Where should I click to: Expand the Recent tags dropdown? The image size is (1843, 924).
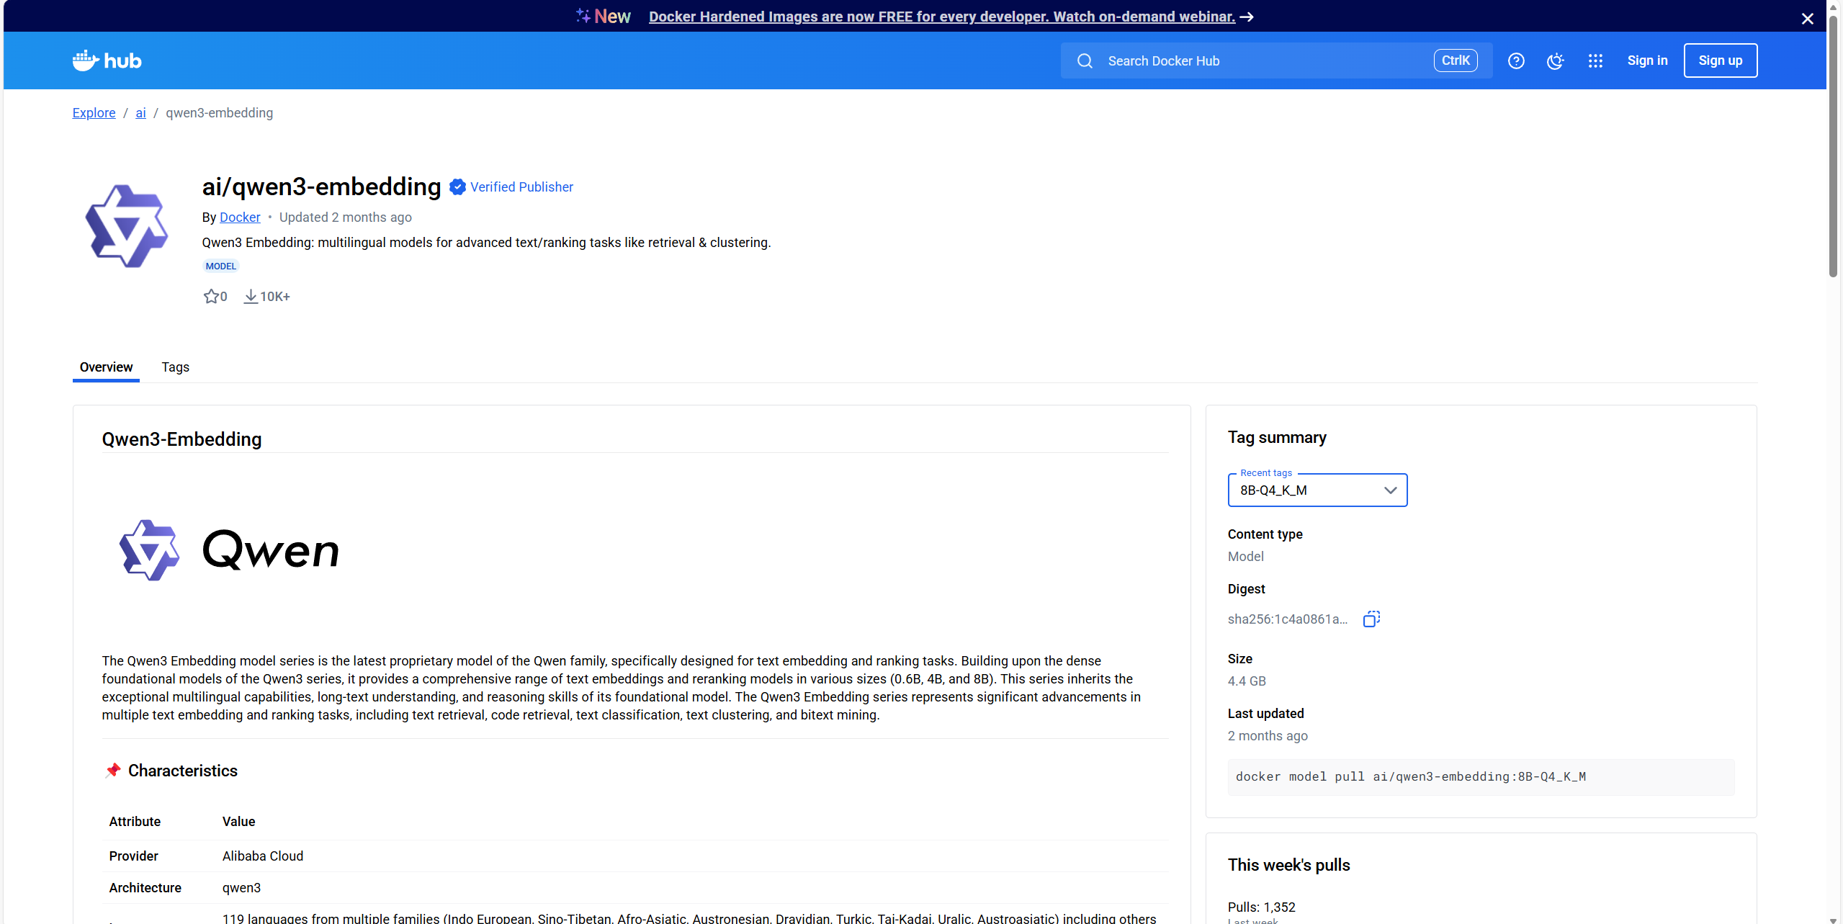pyautogui.click(x=1317, y=490)
